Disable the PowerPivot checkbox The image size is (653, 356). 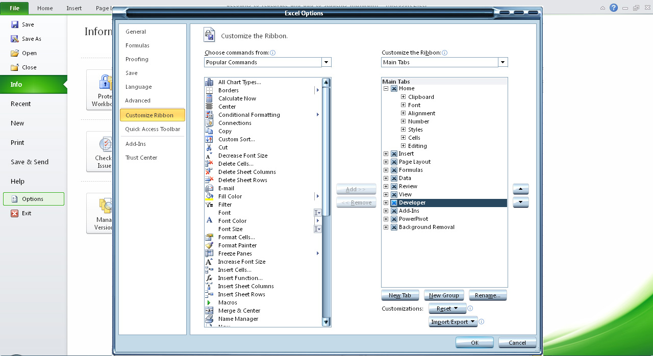(394, 219)
